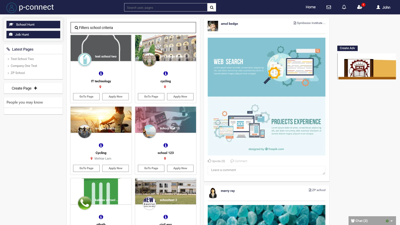The height and width of the screenshot is (225, 400).
Task: Open the Projects Experience post image
Action: [x=266, y=126]
